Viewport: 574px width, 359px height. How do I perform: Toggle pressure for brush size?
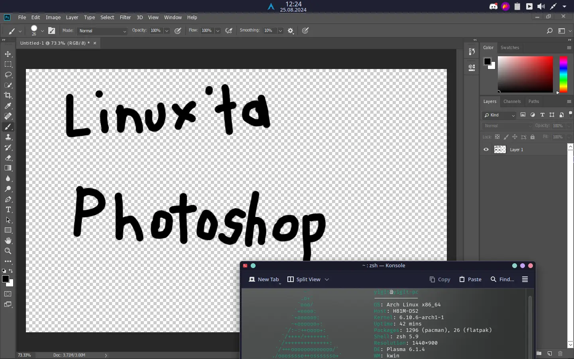[x=305, y=31]
